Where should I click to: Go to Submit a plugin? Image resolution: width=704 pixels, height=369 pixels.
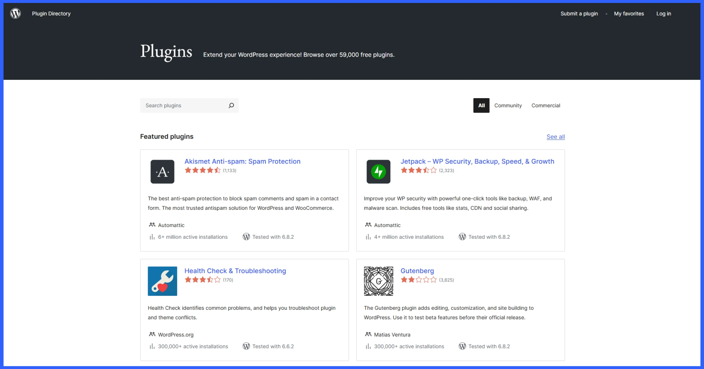pyautogui.click(x=579, y=14)
